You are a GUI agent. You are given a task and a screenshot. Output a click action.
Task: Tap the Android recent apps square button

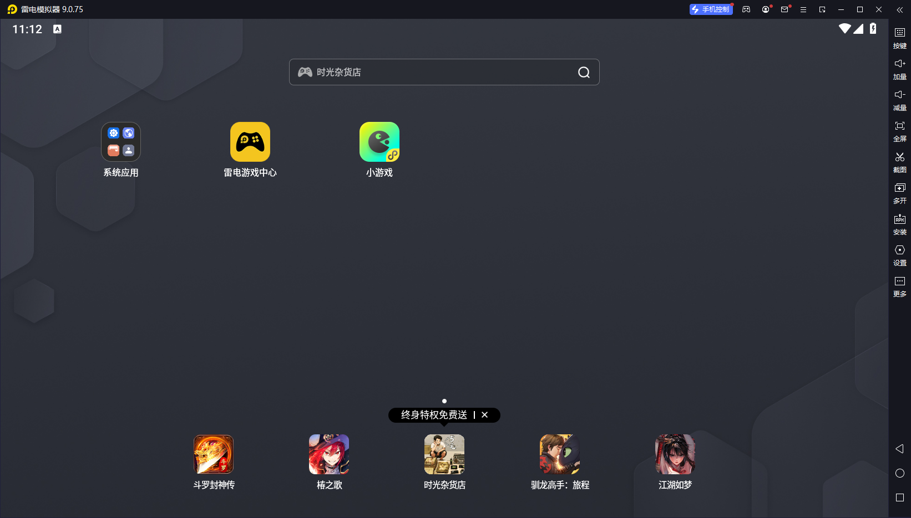click(x=900, y=498)
